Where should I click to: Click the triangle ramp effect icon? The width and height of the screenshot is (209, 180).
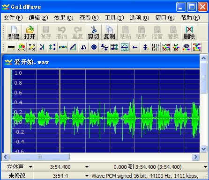click(73, 47)
